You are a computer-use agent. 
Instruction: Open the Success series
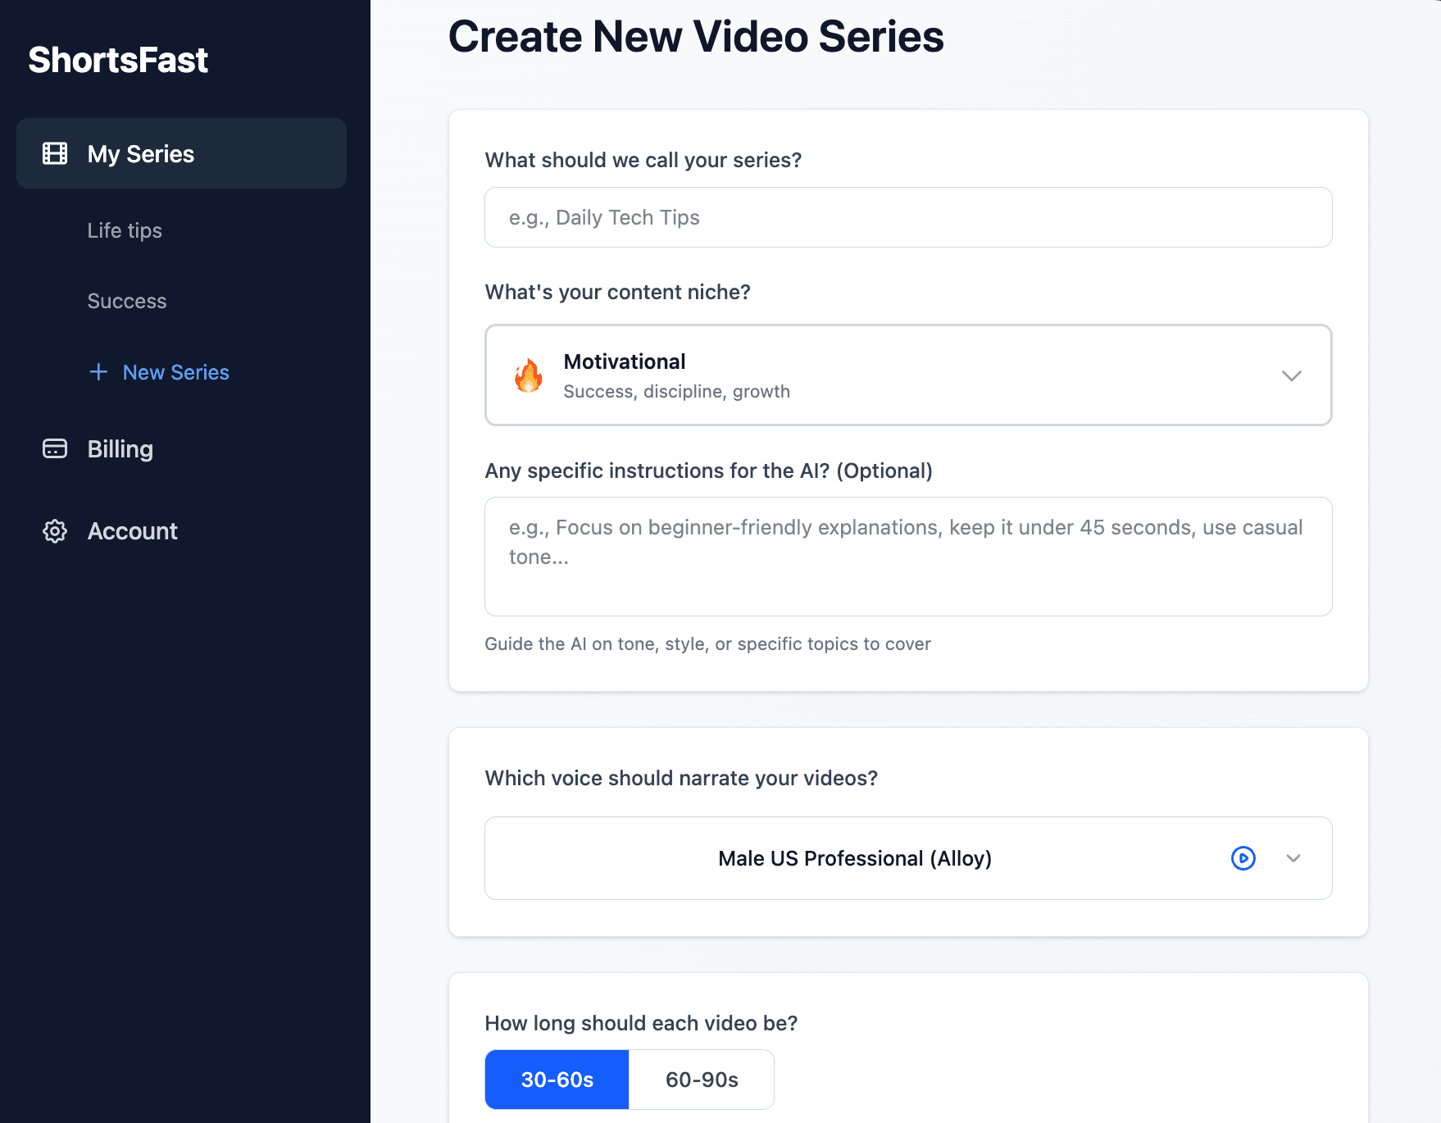click(126, 301)
